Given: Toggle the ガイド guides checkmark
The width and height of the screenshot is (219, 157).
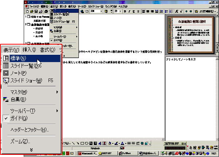Looking at the screenshot, I should [6, 118].
